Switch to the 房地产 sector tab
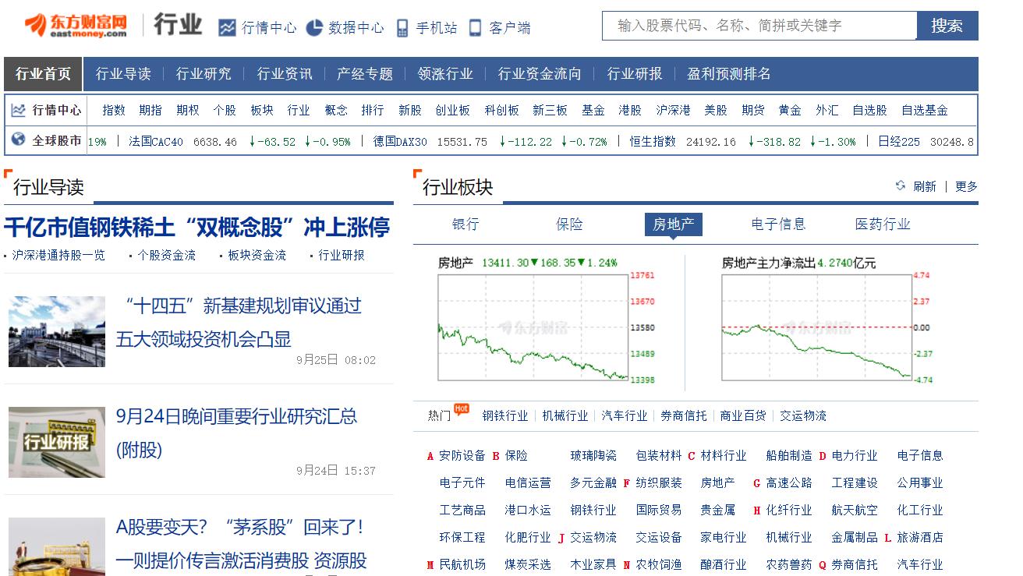This screenshot has width=1023, height=576. (x=672, y=224)
